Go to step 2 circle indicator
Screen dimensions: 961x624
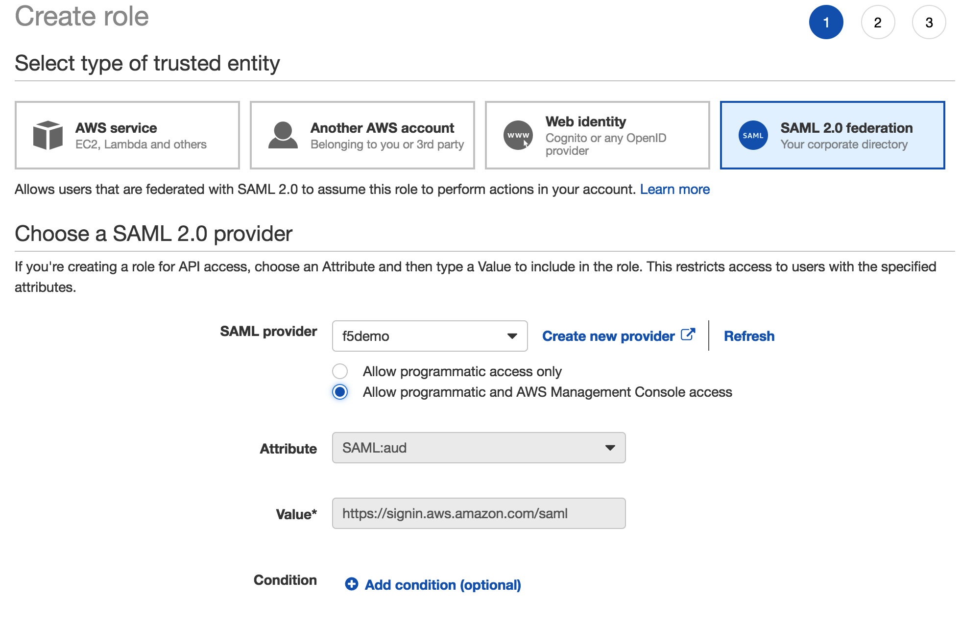(x=878, y=22)
